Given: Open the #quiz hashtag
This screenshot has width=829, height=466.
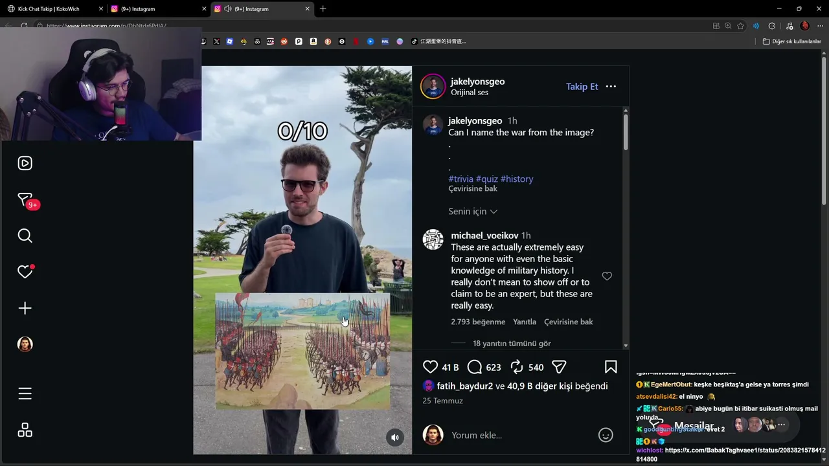Looking at the screenshot, I should (x=487, y=179).
